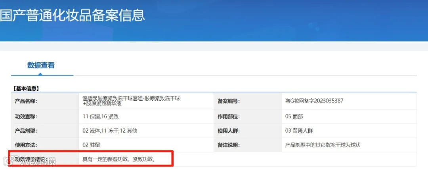Click the 使用方法 label cell
Viewport: 428px width, 169px height.
click(x=45, y=145)
